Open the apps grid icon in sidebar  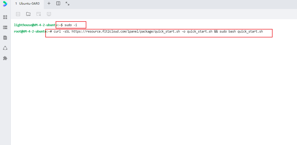point(5,17)
